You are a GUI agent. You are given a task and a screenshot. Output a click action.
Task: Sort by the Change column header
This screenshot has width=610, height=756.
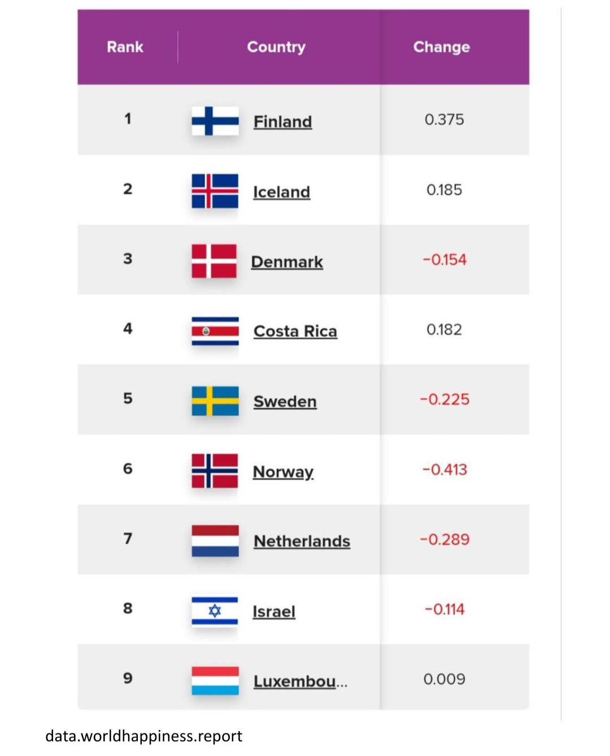pyautogui.click(x=441, y=47)
